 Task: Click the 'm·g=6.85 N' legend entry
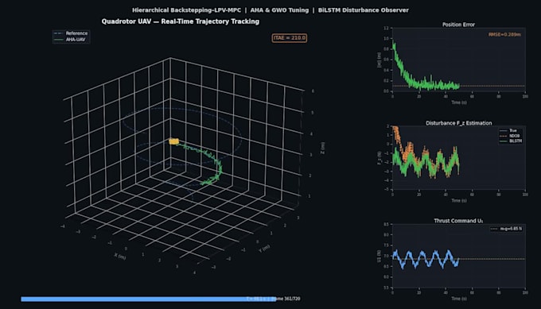(x=507, y=229)
